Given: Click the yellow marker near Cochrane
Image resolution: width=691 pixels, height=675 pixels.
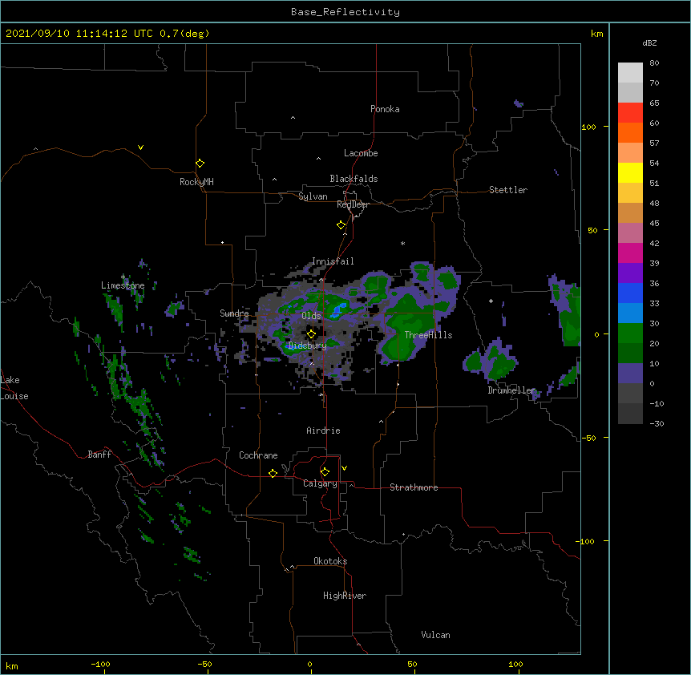Looking at the screenshot, I should pos(273,473).
